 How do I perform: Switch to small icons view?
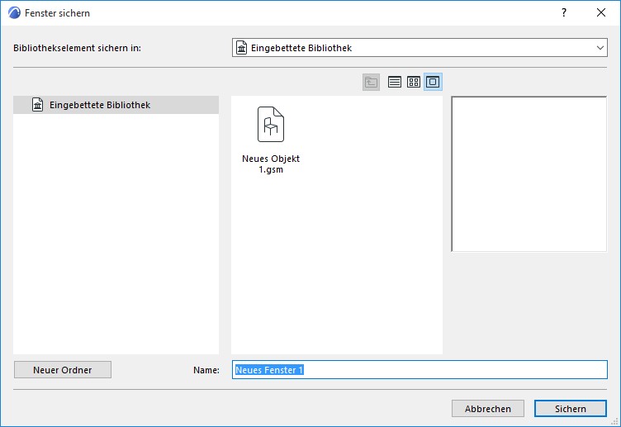point(414,82)
